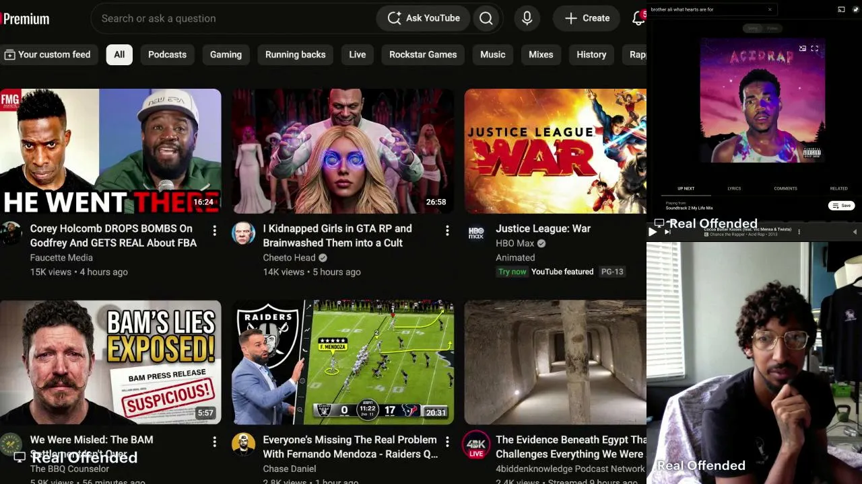Viewport: 862px width, 484px height.
Task: Click the YouTube search magnifier icon
Action: click(486, 18)
